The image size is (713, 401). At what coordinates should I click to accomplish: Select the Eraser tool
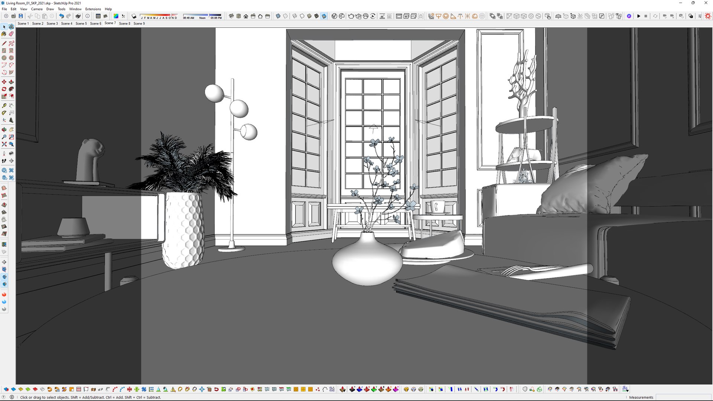pyautogui.click(x=11, y=34)
